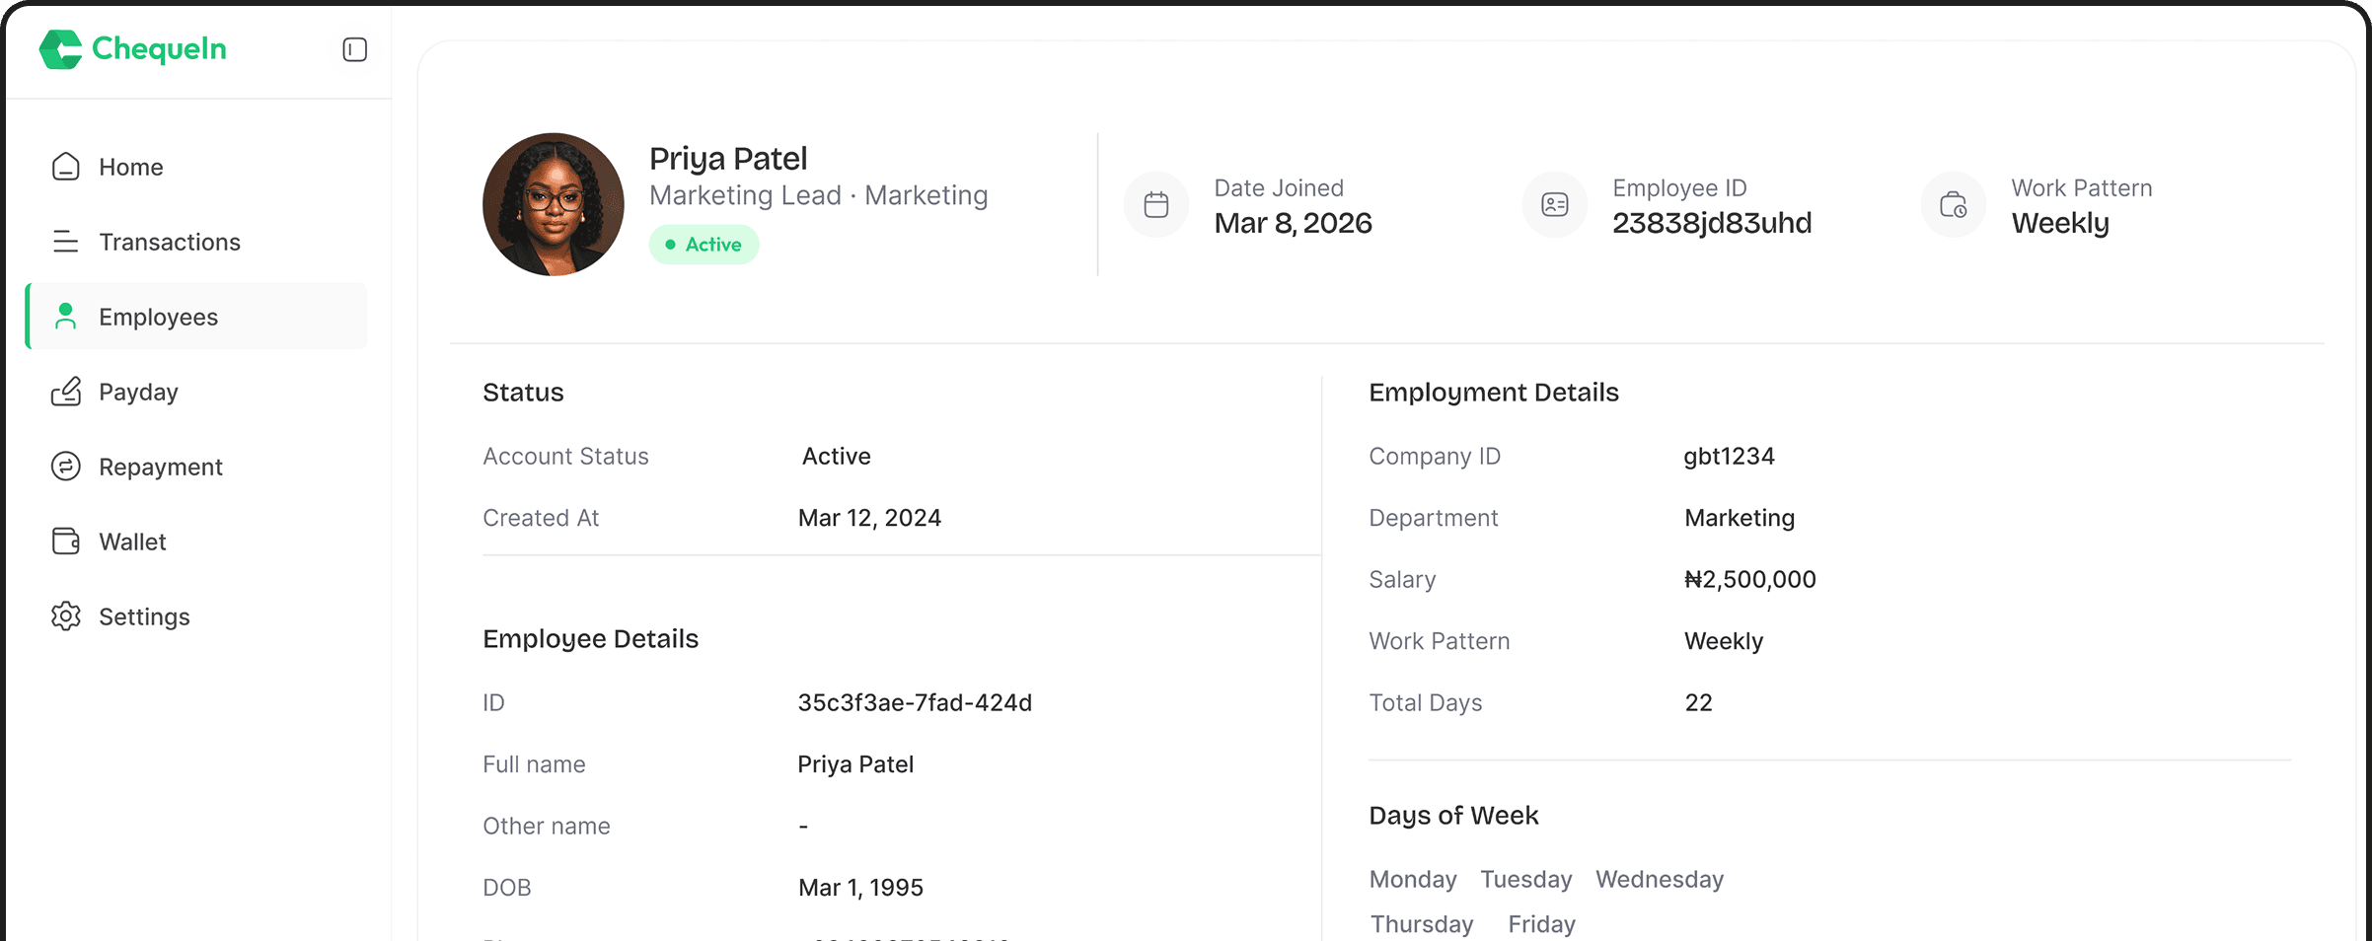Screen dimensions: 2372x941
Task: Click Monday under Days of Week
Action: 1413,880
